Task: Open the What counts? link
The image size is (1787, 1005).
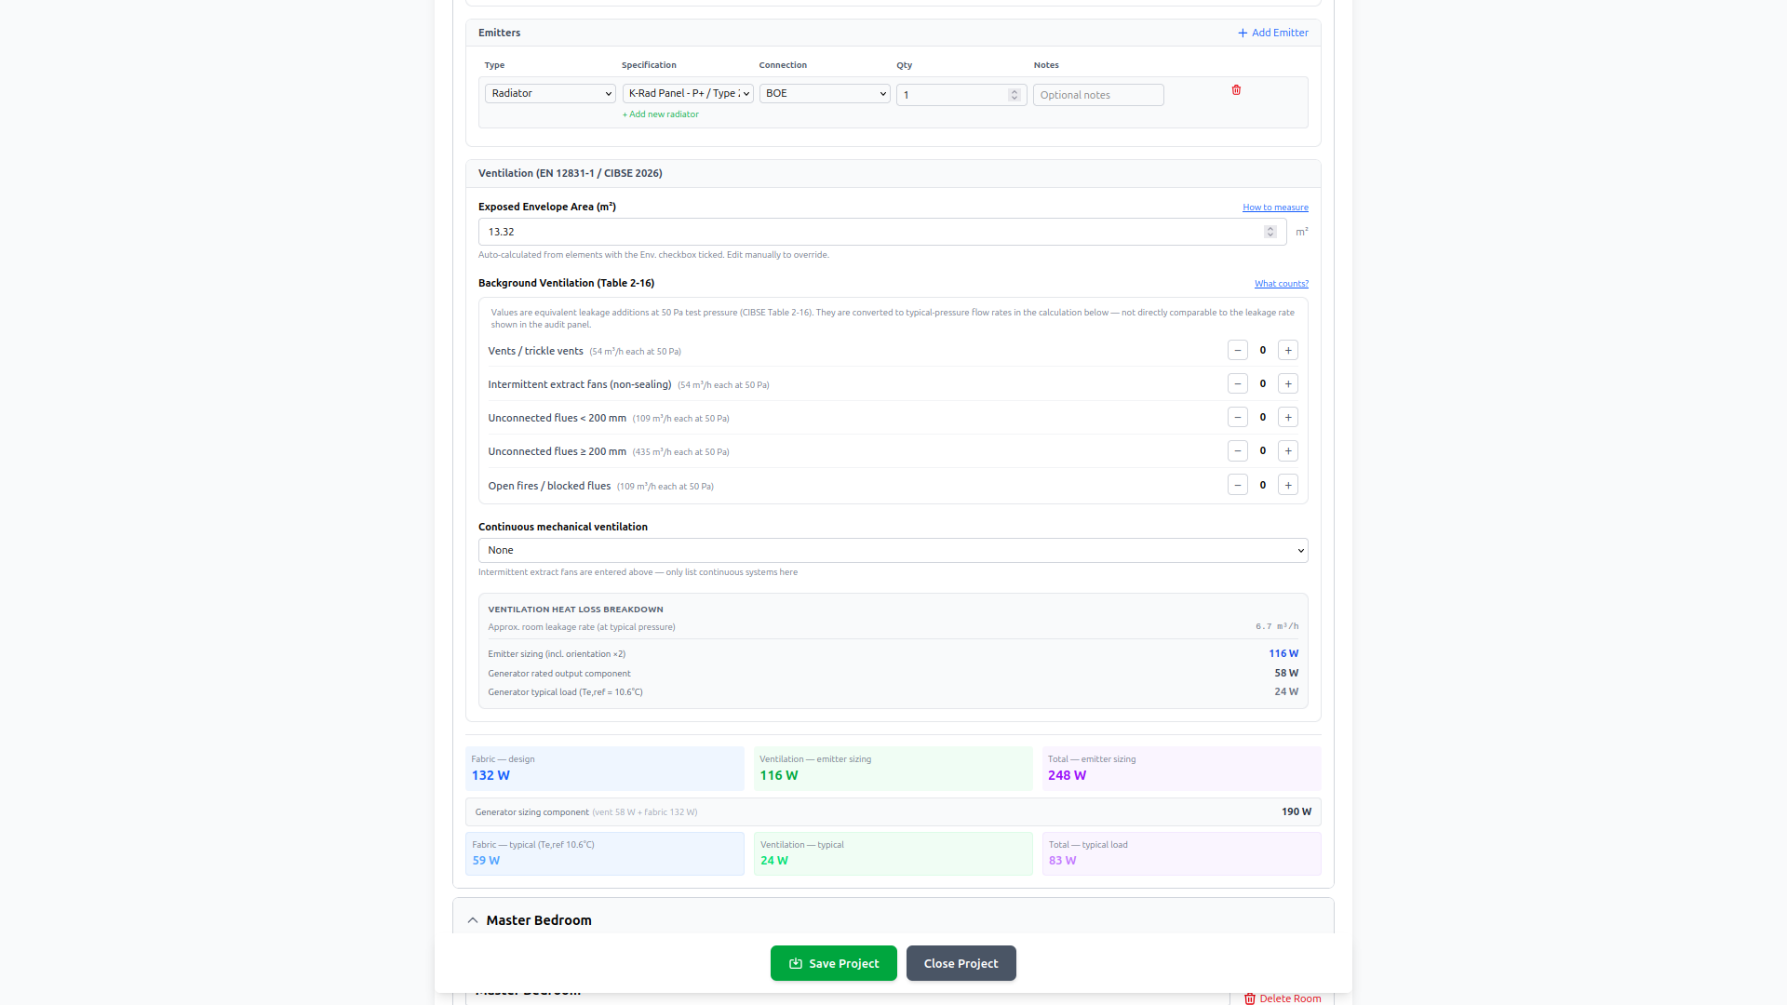Action: tap(1281, 284)
